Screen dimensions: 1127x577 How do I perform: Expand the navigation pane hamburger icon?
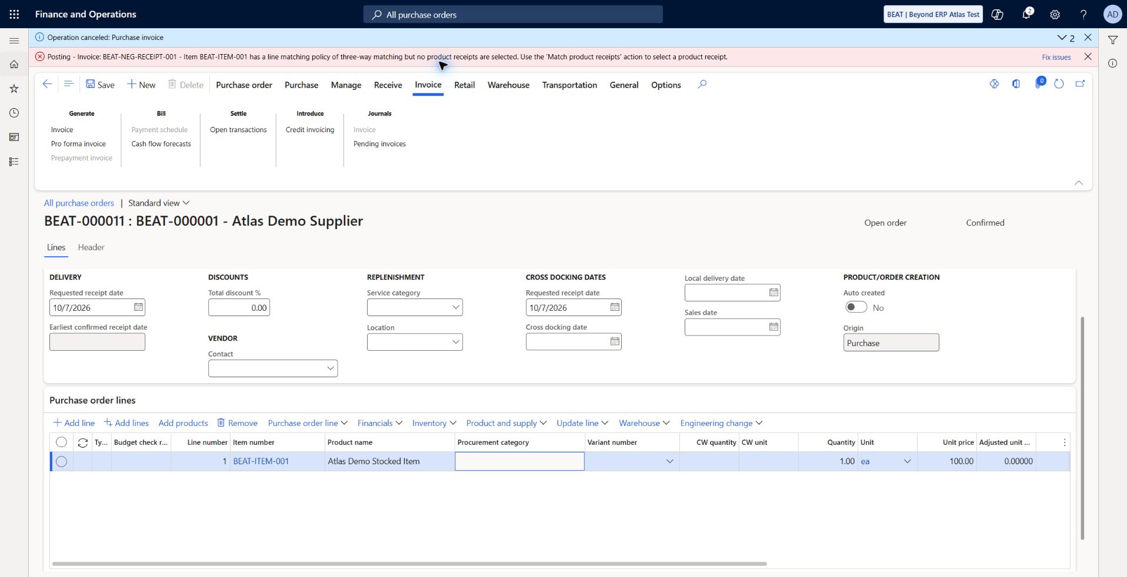tap(14, 41)
